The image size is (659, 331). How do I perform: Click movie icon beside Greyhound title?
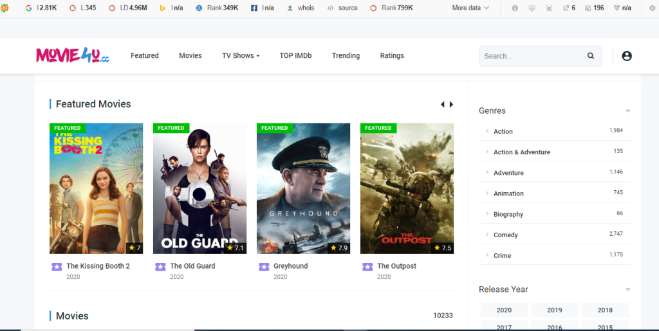click(264, 266)
